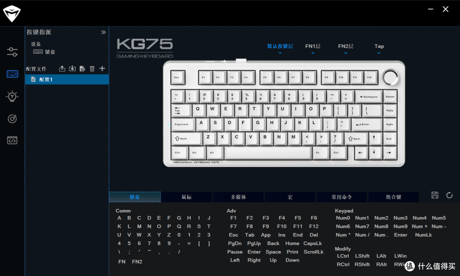Image resolution: width=460 pixels, height=276 pixels.
Task: Delete profile with the trash icon
Action: pyautogui.click(x=92, y=69)
